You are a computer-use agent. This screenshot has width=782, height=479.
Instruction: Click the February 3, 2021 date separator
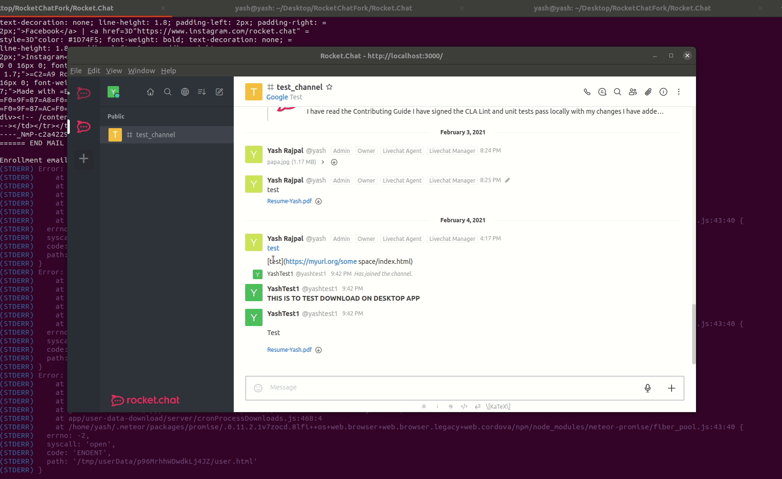point(463,132)
